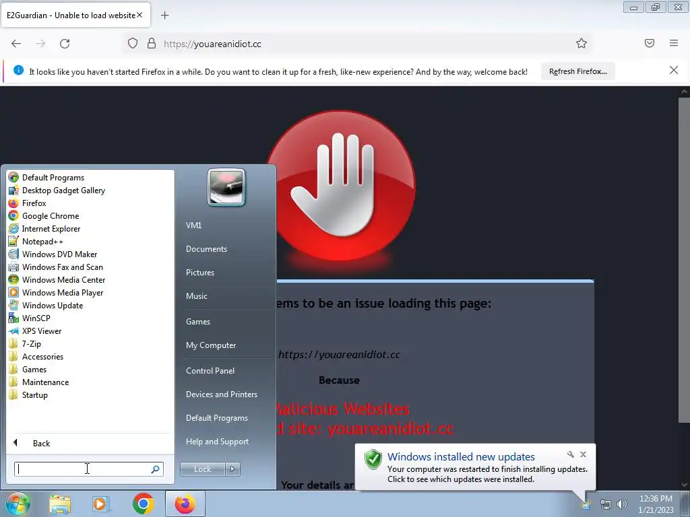Open Pictures from the Start menu
The image size is (690, 517).
pos(200,273)
